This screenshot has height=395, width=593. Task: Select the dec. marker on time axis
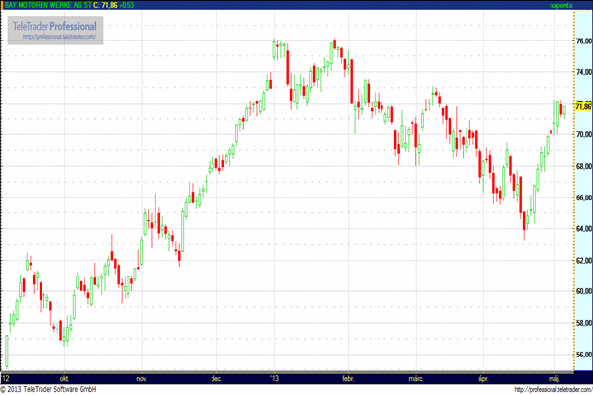coord(216,377)
